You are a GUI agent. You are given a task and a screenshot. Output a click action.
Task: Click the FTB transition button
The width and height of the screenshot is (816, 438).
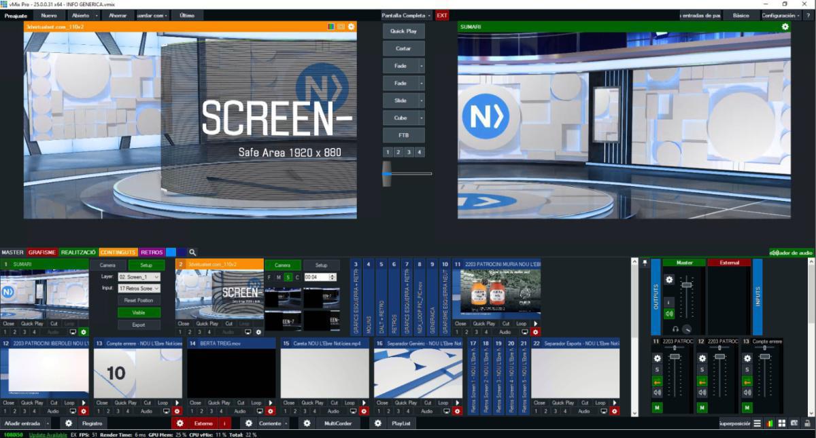[x=403, y=135]
